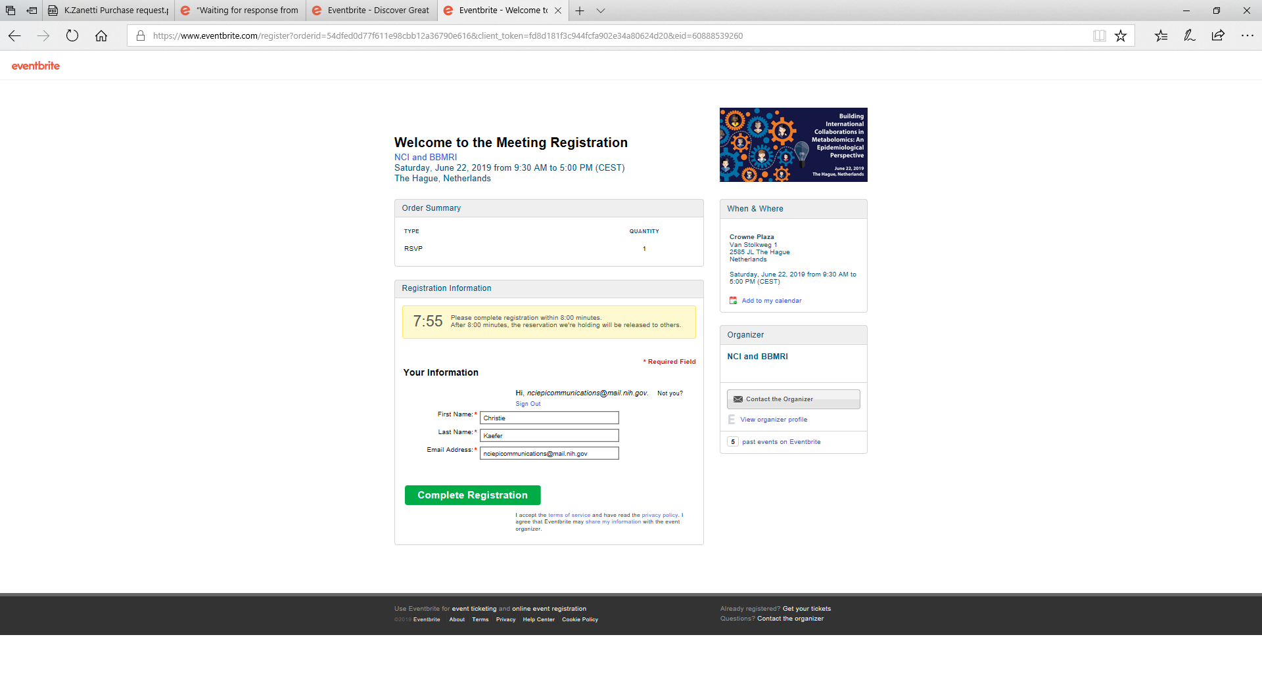This screenshot has height=683, width=1262.
Task: Edit the Last Name field
Action: 549,436
